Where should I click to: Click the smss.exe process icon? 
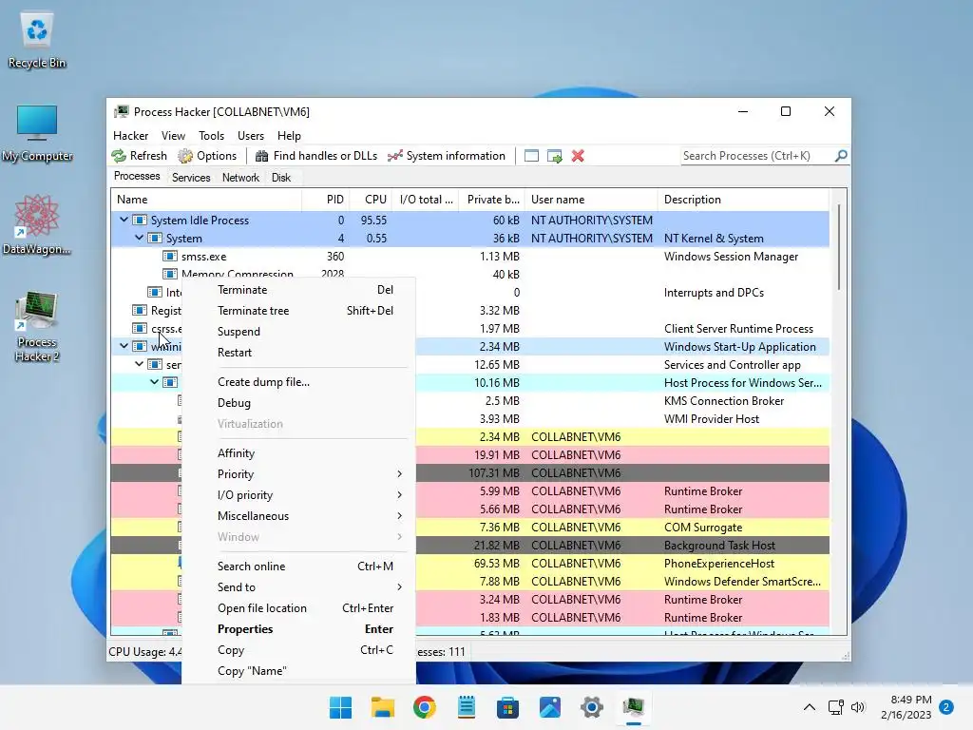coord(170,257)
